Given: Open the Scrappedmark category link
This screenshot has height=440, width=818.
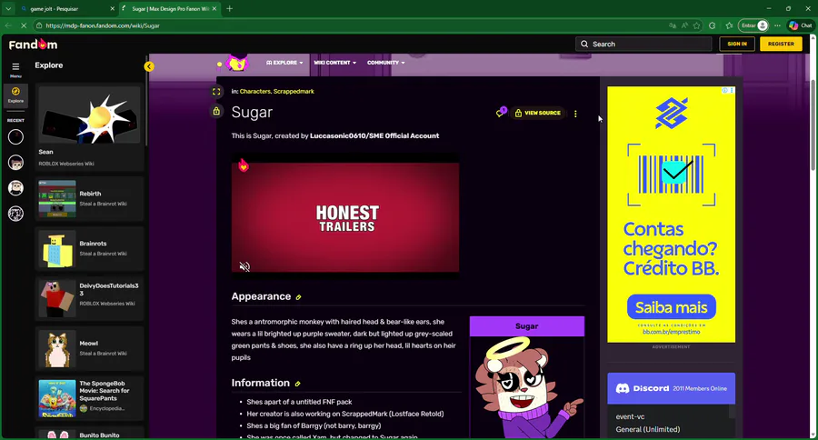Looking at the screenshot, I should click(x=294, y=91).
